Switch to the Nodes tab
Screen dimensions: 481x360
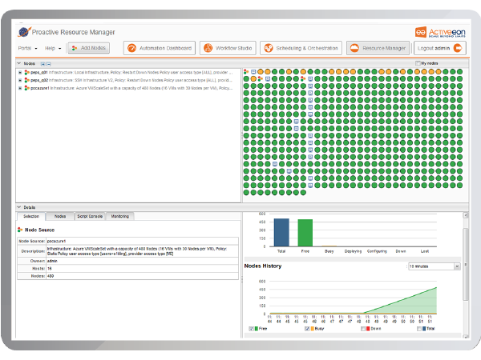click(60, 216)
